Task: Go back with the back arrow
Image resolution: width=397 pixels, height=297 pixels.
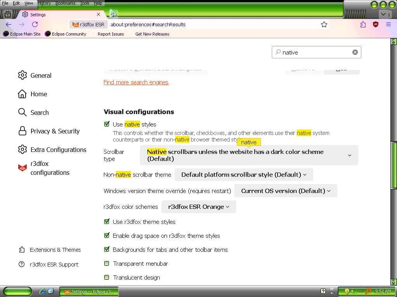Action: tap(9, 24)
